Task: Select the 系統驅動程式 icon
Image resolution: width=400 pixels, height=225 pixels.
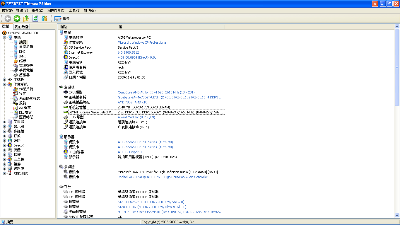Action: (x=16, y=98)
